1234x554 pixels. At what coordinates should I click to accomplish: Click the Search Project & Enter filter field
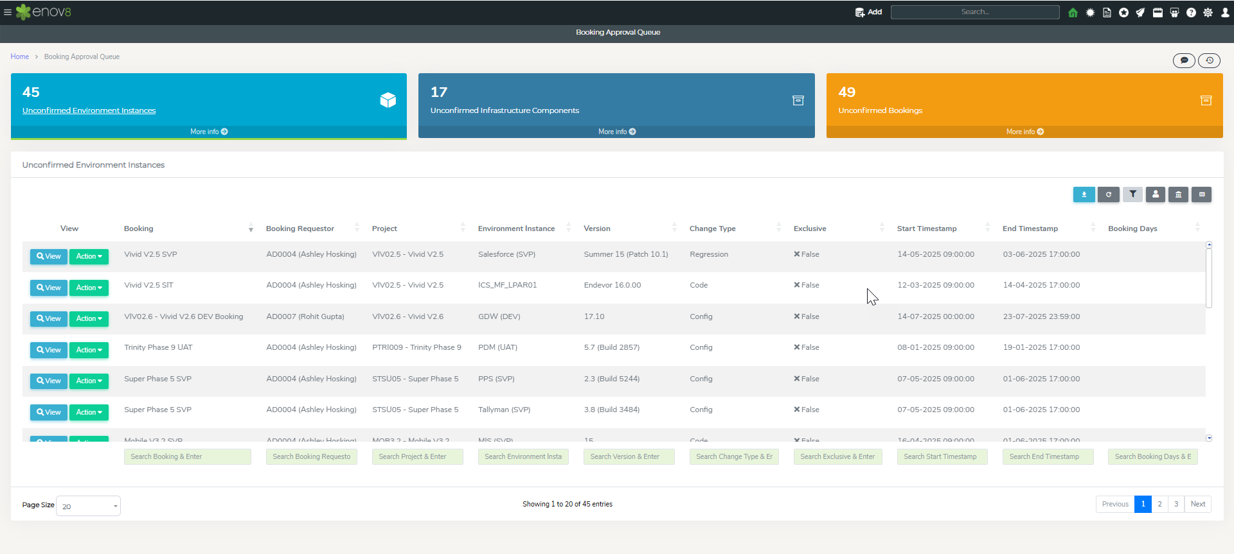point(417,456)
